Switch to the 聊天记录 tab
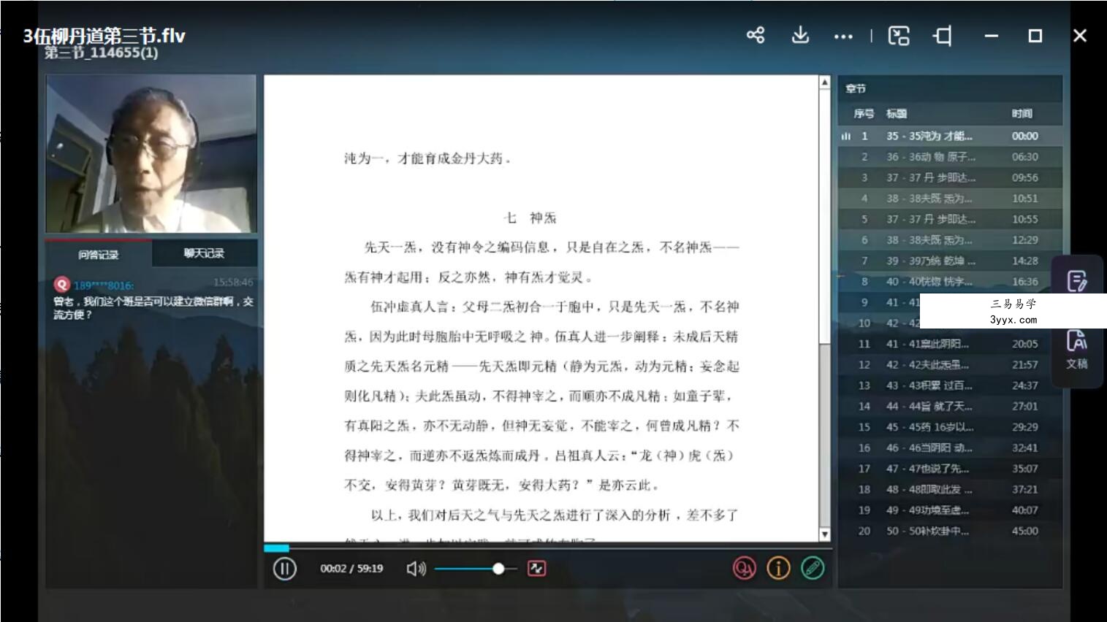Image resolution: width=1107 pixels, height=622 pixels. (x=204, y=253)
